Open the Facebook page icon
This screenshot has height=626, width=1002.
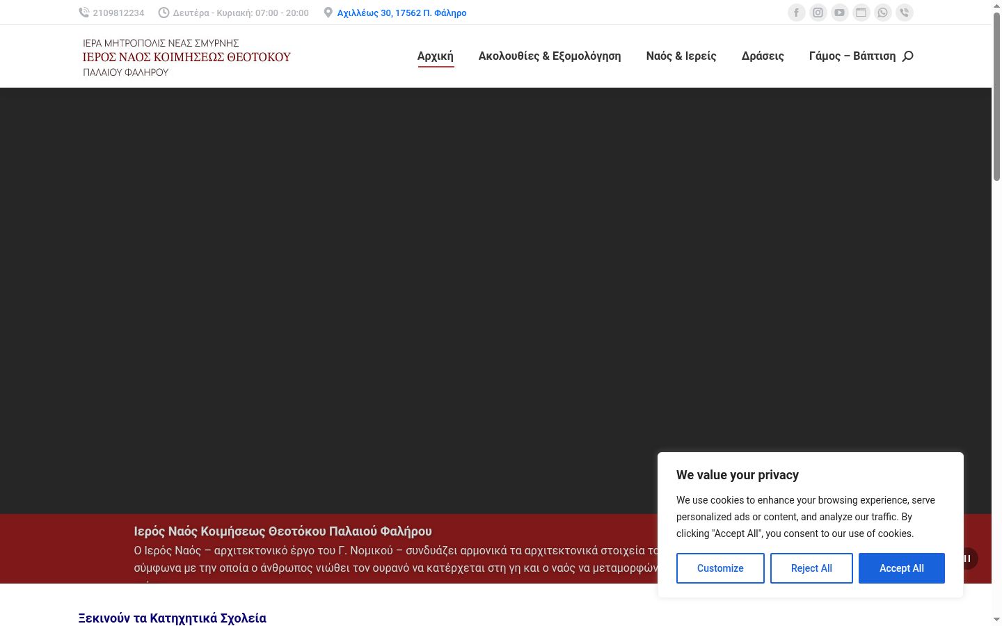(797, 13)
